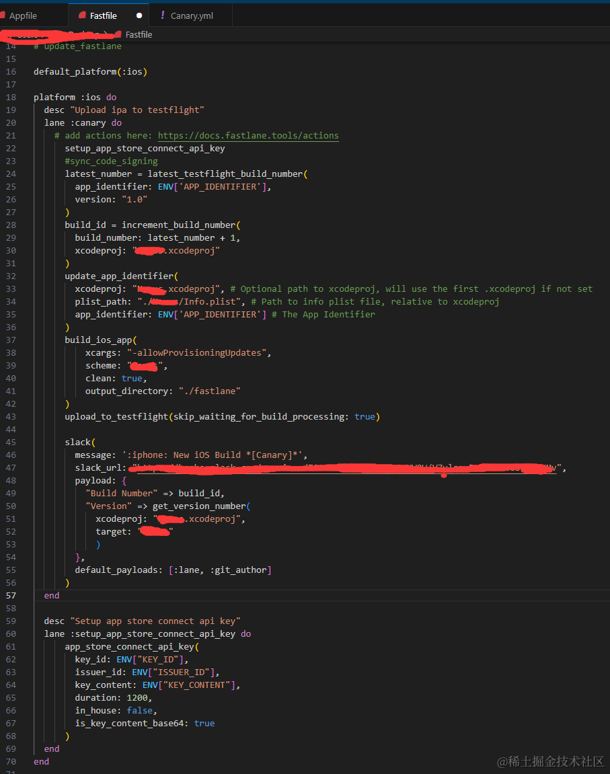610x774 pixels.
Task: Click the Ruby icon on Fastfile tab
Action: [83, 15]
